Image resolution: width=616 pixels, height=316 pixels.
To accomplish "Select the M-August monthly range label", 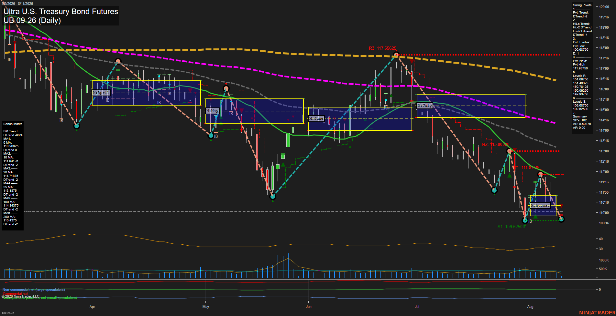I will [540, 205].
